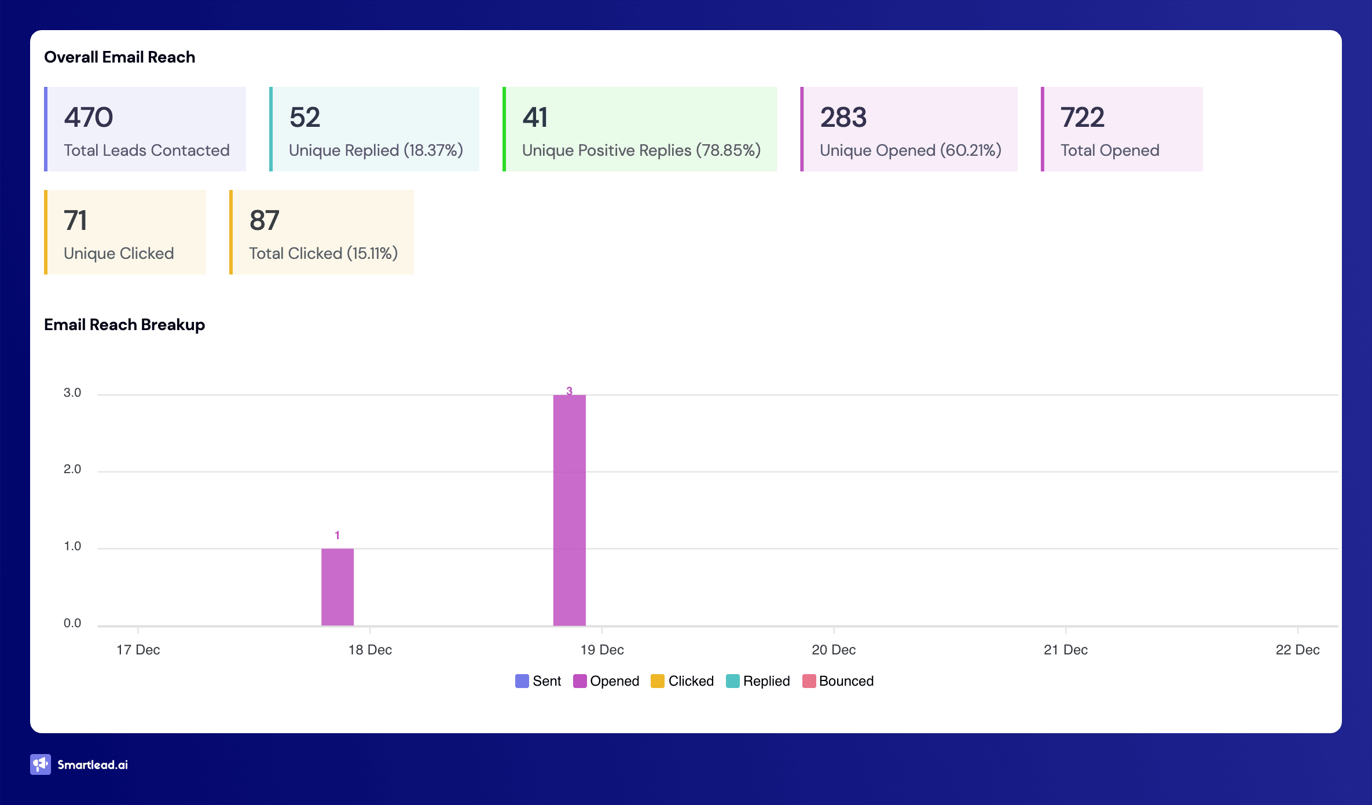This screenshot has height=805, width=1372.
Task: Click the 19 Dec axis label
Action: tap(602, 650)
